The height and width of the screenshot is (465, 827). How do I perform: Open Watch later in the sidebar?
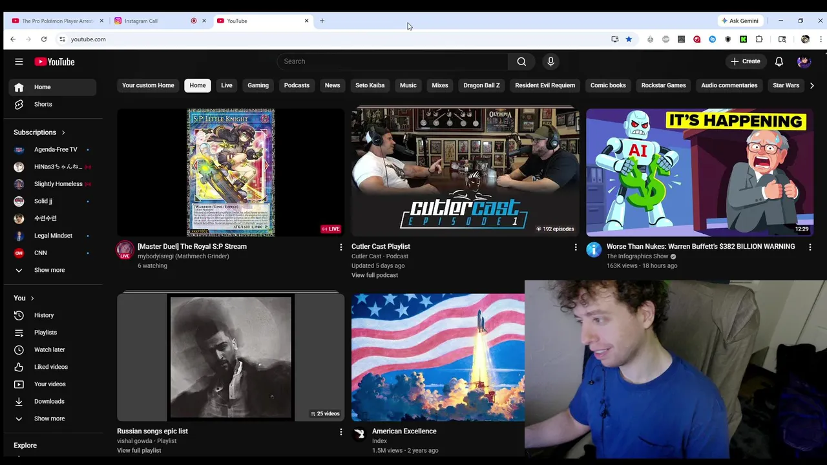coord(52,349)
